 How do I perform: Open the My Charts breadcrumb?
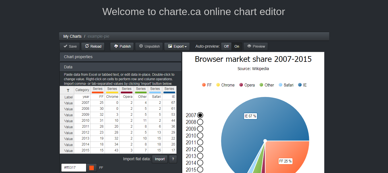(72, 36)
